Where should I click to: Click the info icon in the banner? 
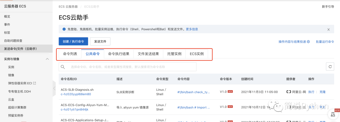(64, 29)
